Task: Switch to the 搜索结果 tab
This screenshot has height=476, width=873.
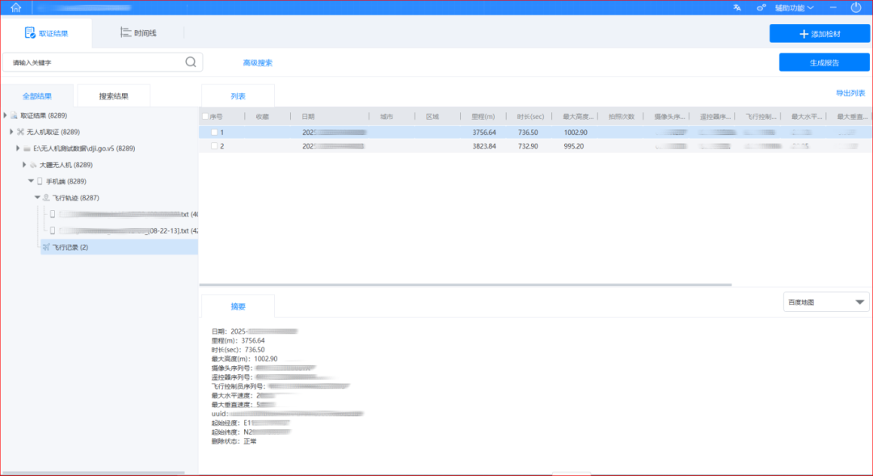Action: 113,96
